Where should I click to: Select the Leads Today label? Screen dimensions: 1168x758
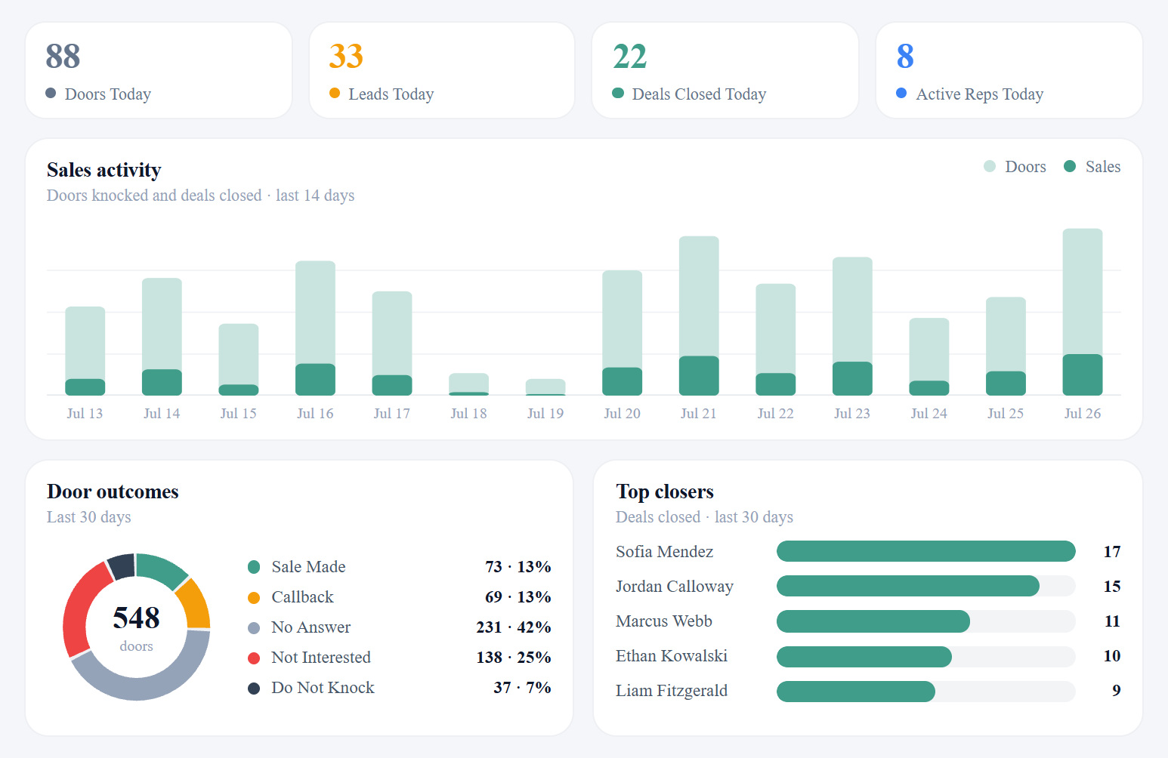(x=391, y=94)
